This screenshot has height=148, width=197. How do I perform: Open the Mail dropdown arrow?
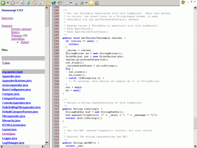71,3
